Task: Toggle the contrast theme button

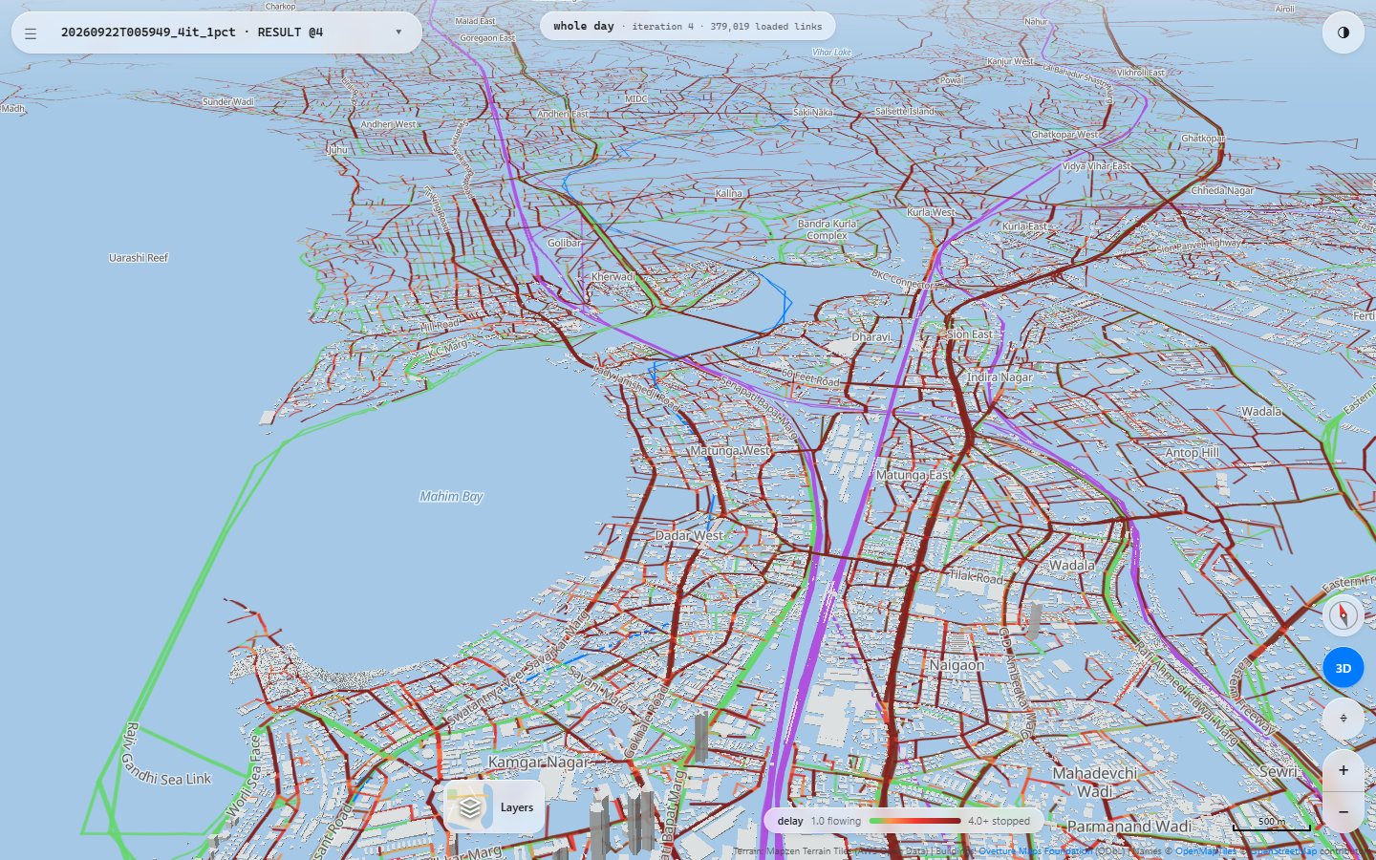Action: tap(1343, 32)
